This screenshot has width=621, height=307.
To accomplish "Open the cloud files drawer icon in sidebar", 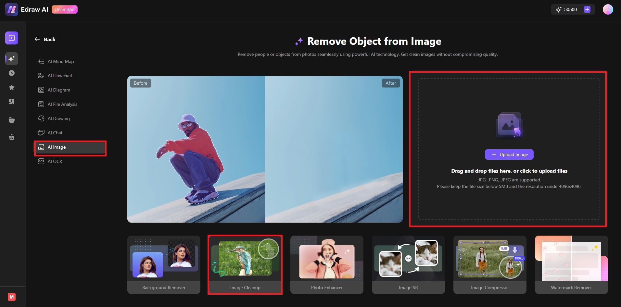I will click(11, 120).
